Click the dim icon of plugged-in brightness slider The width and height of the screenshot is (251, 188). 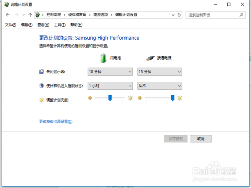pos(140,98)
